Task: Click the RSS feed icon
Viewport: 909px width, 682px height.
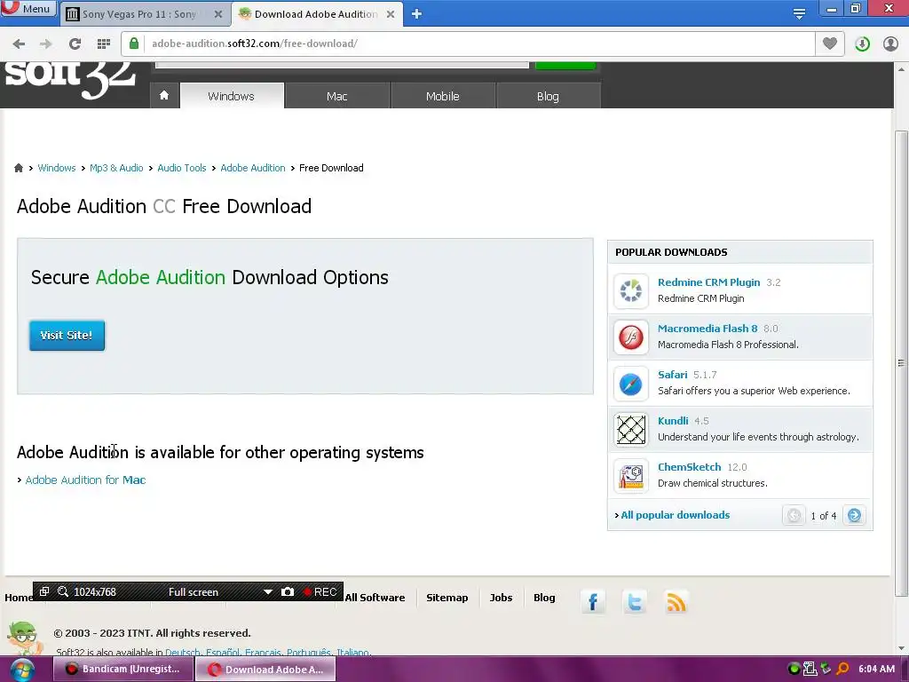Action: click(676, 602)
